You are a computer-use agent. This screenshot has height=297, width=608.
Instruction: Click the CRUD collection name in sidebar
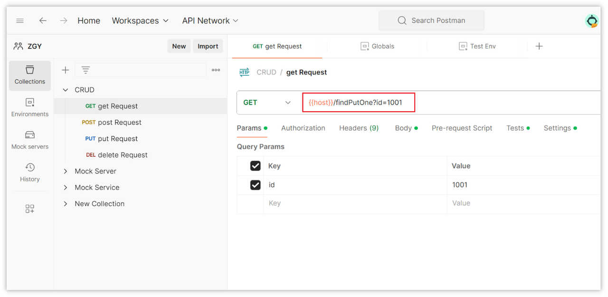coord(85,90)
